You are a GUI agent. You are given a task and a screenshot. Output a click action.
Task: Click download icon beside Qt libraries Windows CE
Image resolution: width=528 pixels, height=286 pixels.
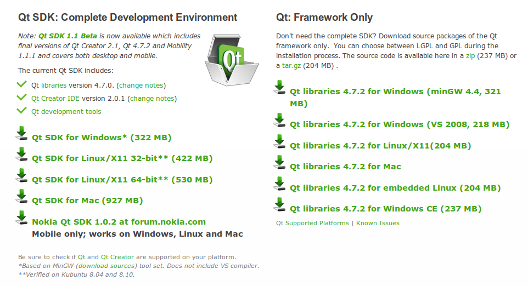tap(279, 204)
